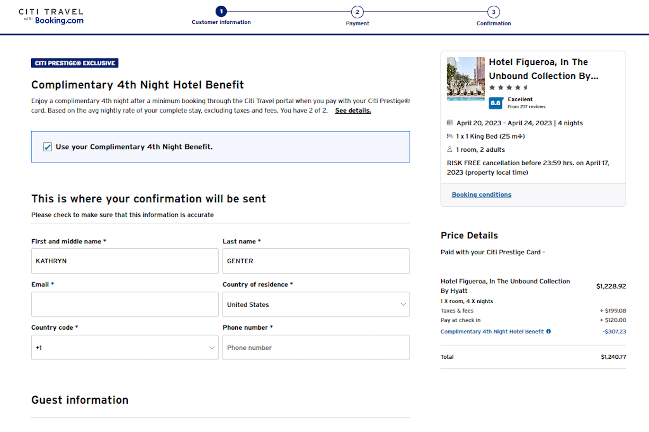649x432 pixels.
Task: Click the + $199.08 taxes amount
Action: click(613, 311)
